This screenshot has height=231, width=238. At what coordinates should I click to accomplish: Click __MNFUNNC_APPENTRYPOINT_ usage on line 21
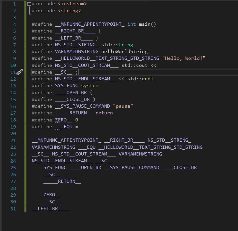(67, 140)
